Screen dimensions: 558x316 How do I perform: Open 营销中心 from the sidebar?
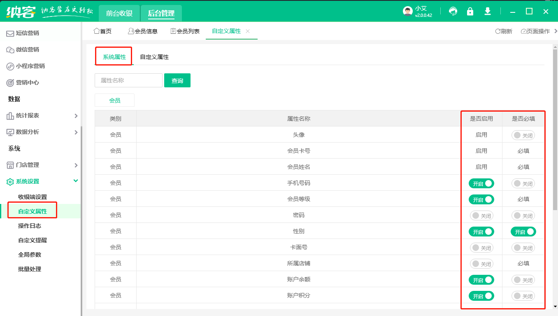[x=28, y=82]
